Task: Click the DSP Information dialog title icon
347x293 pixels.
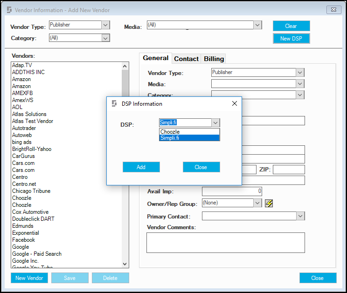Action: [x=114, y=103]
